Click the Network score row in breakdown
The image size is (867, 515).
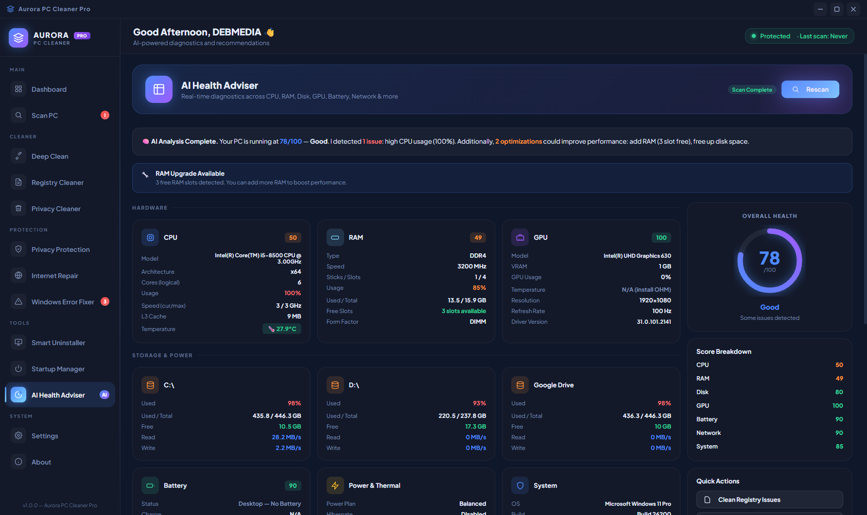(770, 433)
